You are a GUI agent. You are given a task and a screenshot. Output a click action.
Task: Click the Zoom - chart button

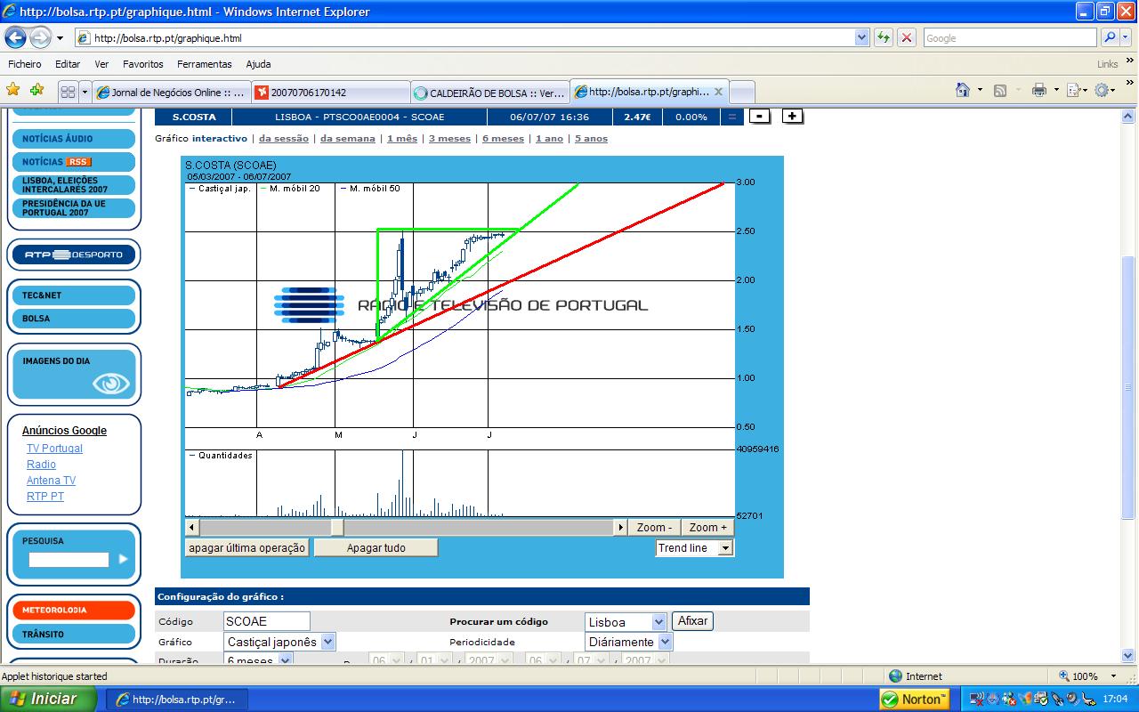[x=654, y=528]
